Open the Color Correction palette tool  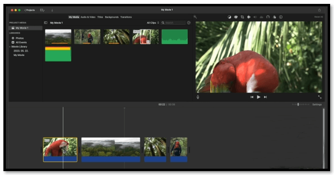tap(236, 17)
